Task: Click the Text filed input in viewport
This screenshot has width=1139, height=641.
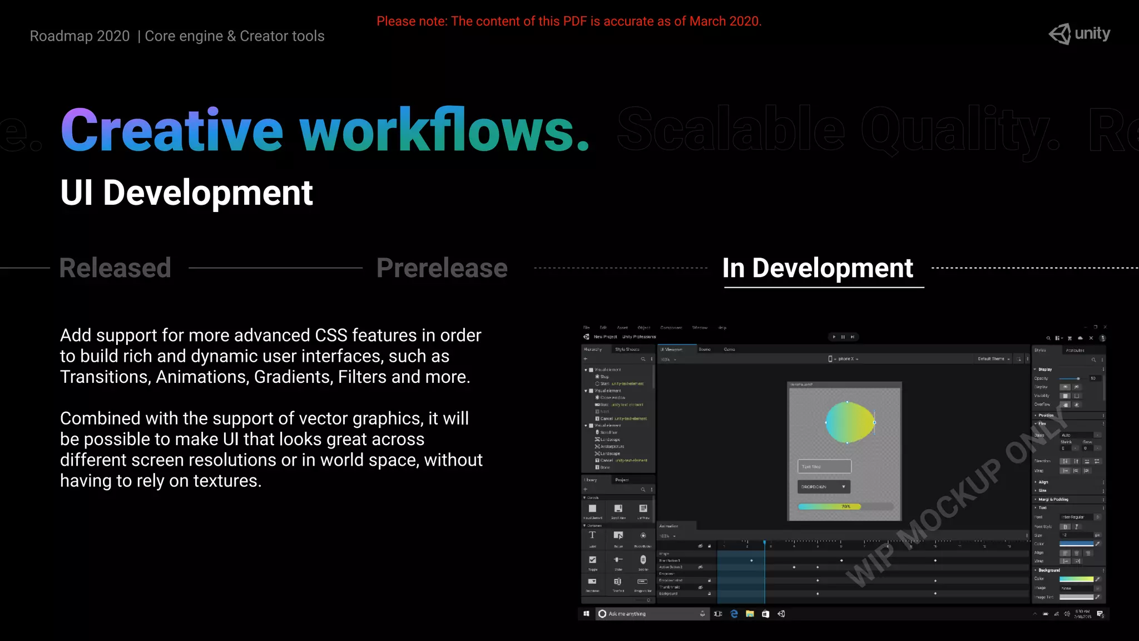Action: 824,466
